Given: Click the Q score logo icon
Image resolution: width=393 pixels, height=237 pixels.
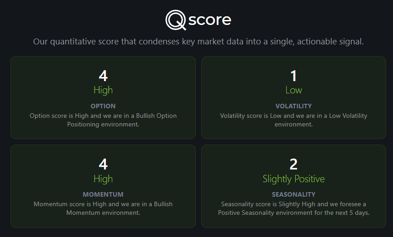Looking at the screenshot, I should [x=176, y=20].
